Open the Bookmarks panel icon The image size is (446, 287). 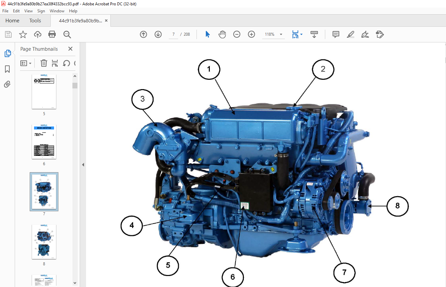pos(7,69)
